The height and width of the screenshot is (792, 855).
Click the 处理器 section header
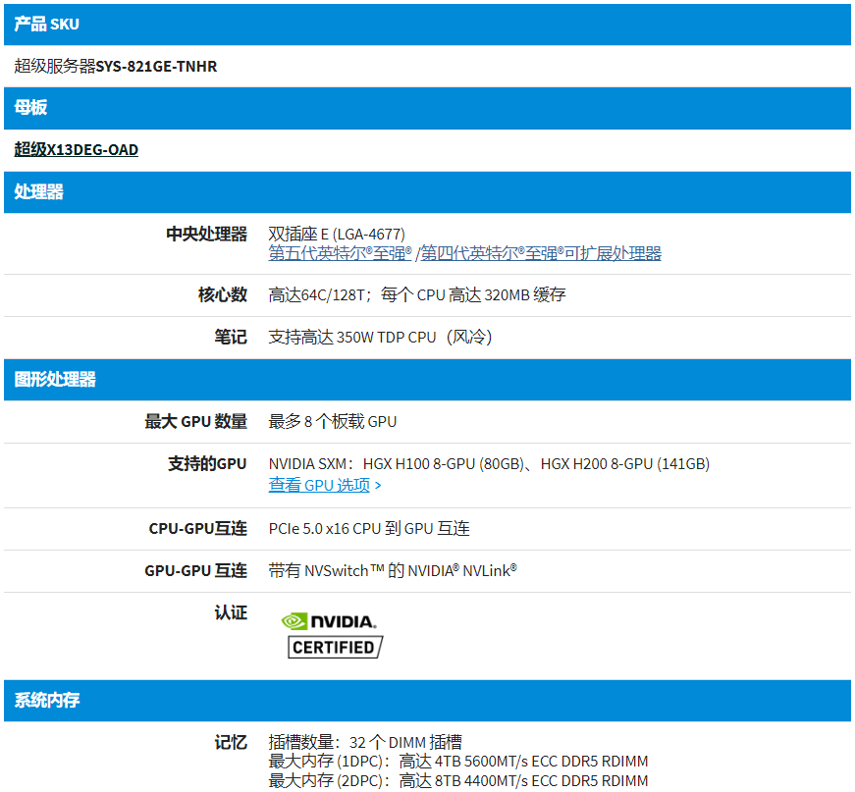[x=428, y=192]
